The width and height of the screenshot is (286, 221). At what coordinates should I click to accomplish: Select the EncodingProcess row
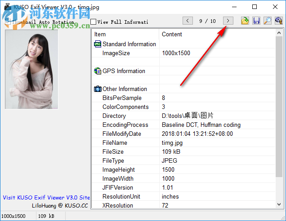(x=183, y=125)
